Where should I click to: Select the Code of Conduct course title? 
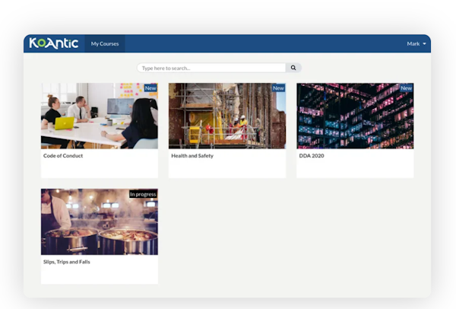click(x=63, y=156)
